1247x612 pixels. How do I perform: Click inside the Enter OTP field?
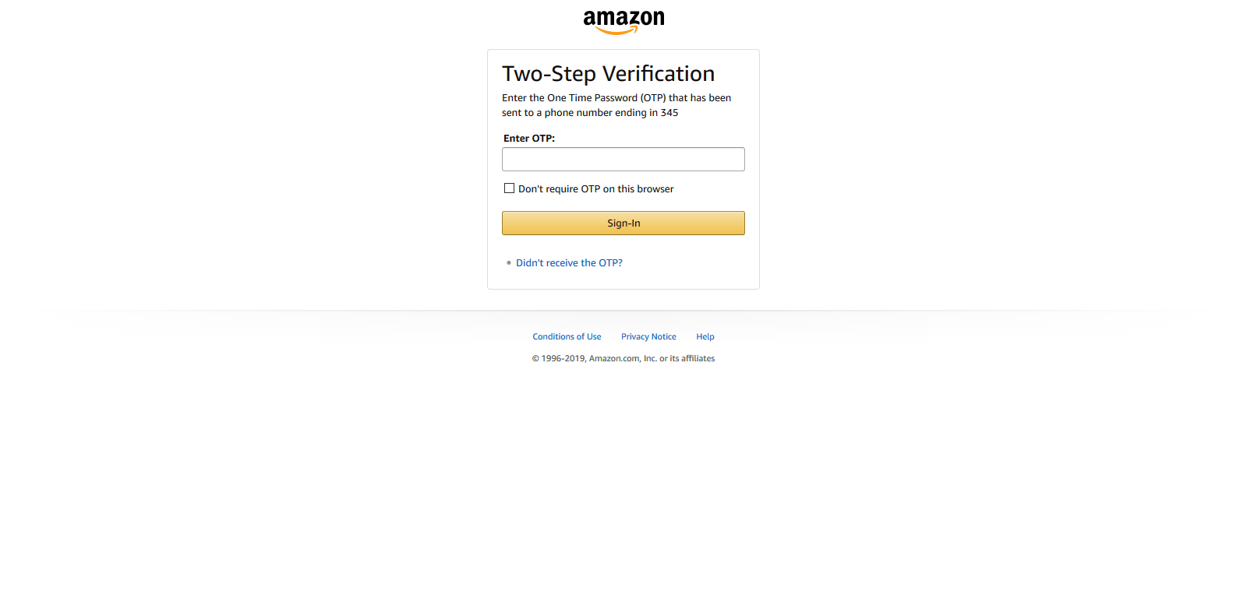click(x=623, y=159)
